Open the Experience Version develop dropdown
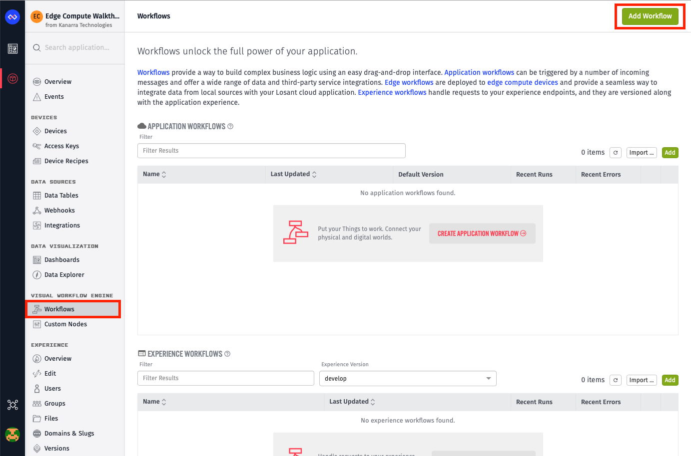Viewport: 691px width, 456px height. tap(408, 378)
